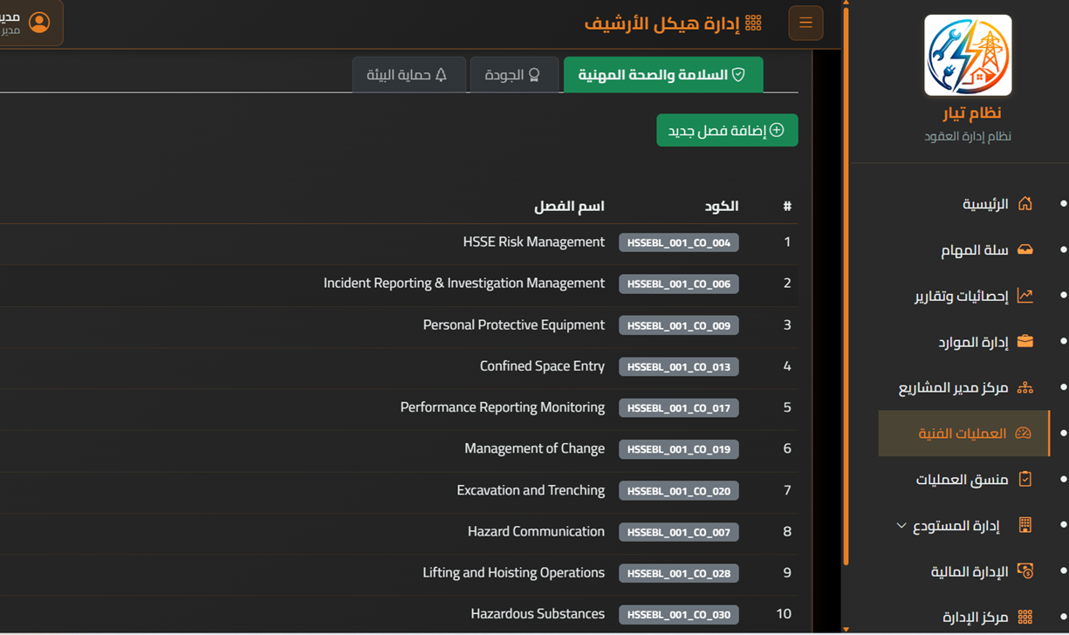
Task: Expand the إدارة المستودع submenu chevron
Action: 901,525
